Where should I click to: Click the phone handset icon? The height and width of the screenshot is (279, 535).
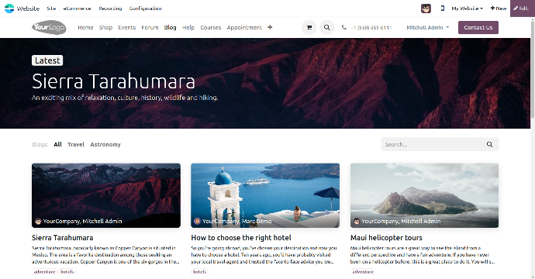pyautogui.click(x=344, y=27)
